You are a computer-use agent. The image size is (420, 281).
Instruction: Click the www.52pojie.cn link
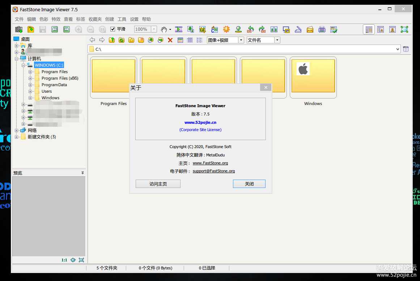pyautogui.click(x=200, y=122)
